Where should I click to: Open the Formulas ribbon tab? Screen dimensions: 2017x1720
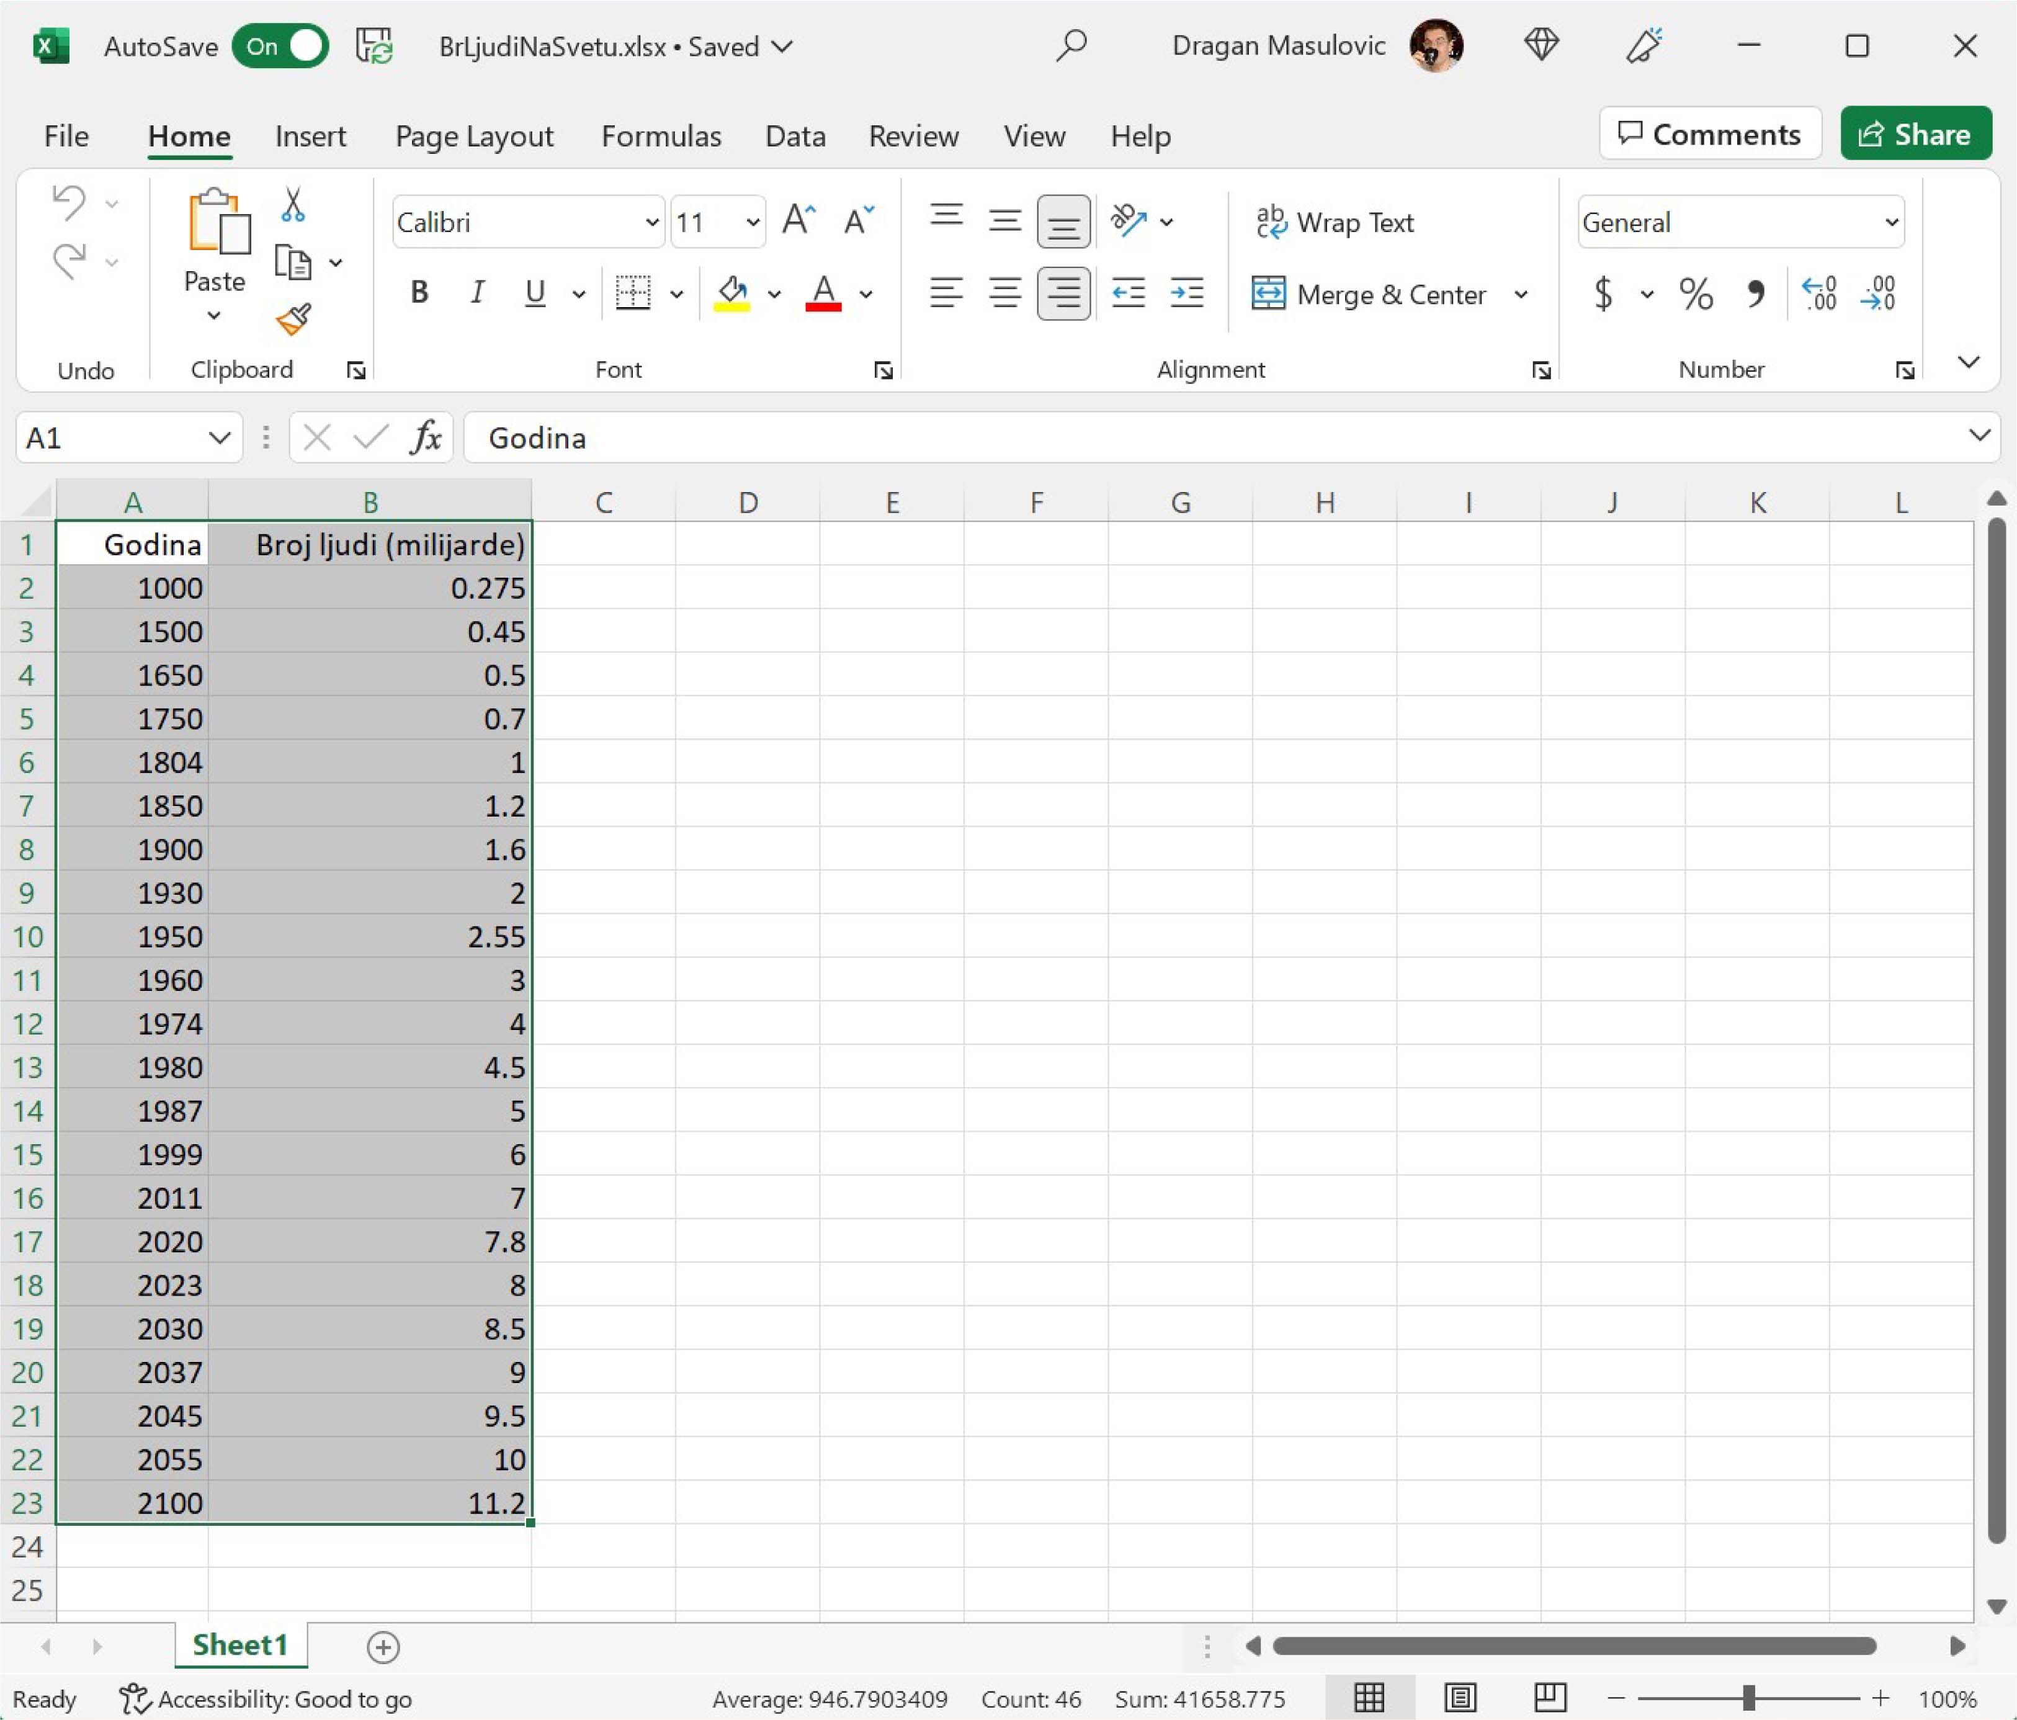661,137
